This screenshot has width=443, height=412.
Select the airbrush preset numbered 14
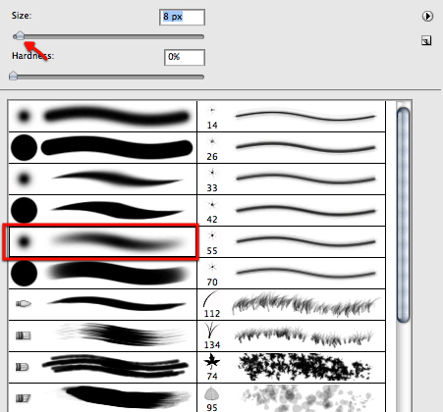point(291,116)
